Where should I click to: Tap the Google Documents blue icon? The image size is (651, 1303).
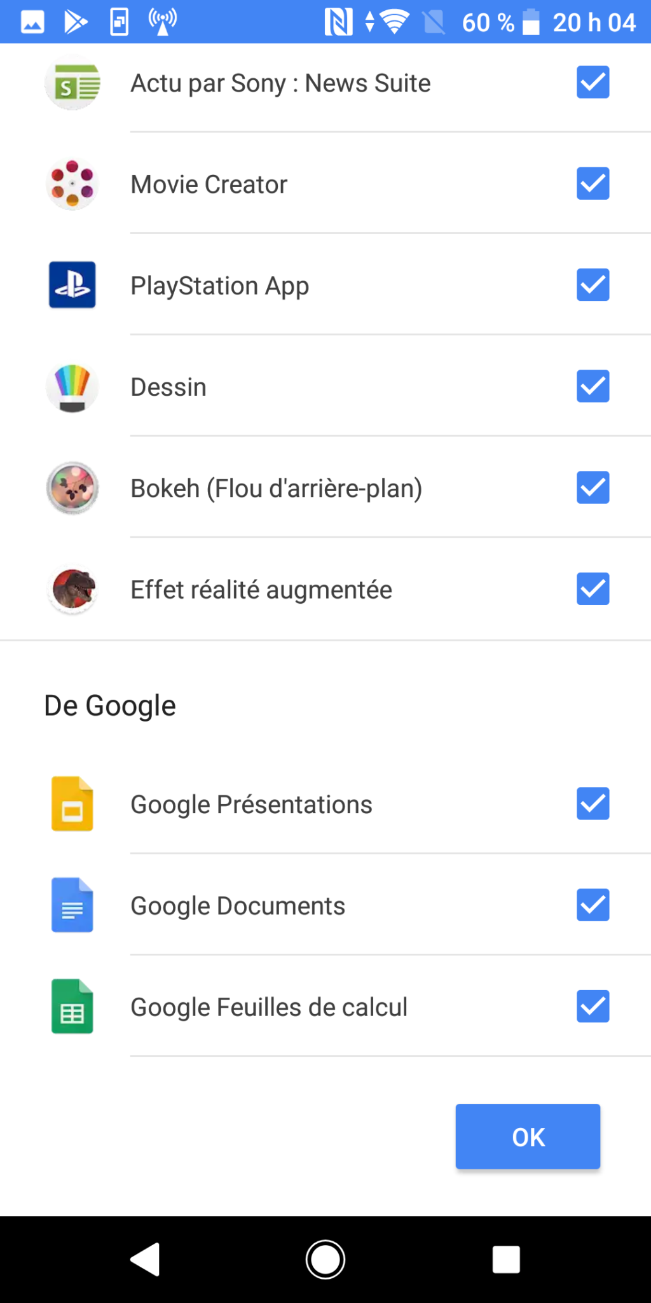(72, 905)
